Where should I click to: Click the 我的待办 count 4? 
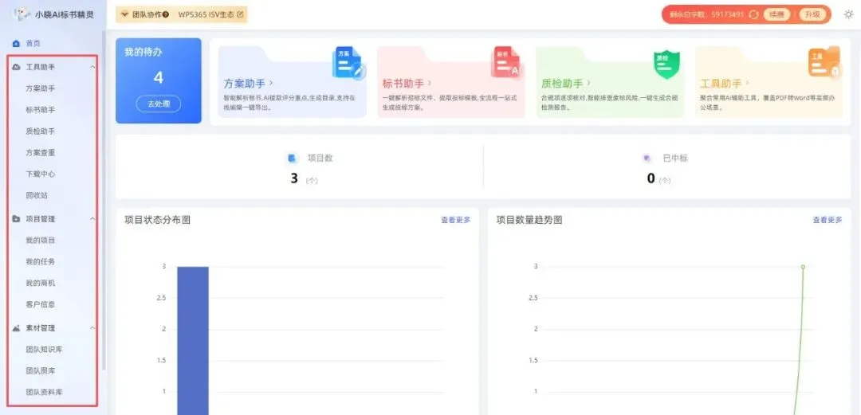(158, 78)
